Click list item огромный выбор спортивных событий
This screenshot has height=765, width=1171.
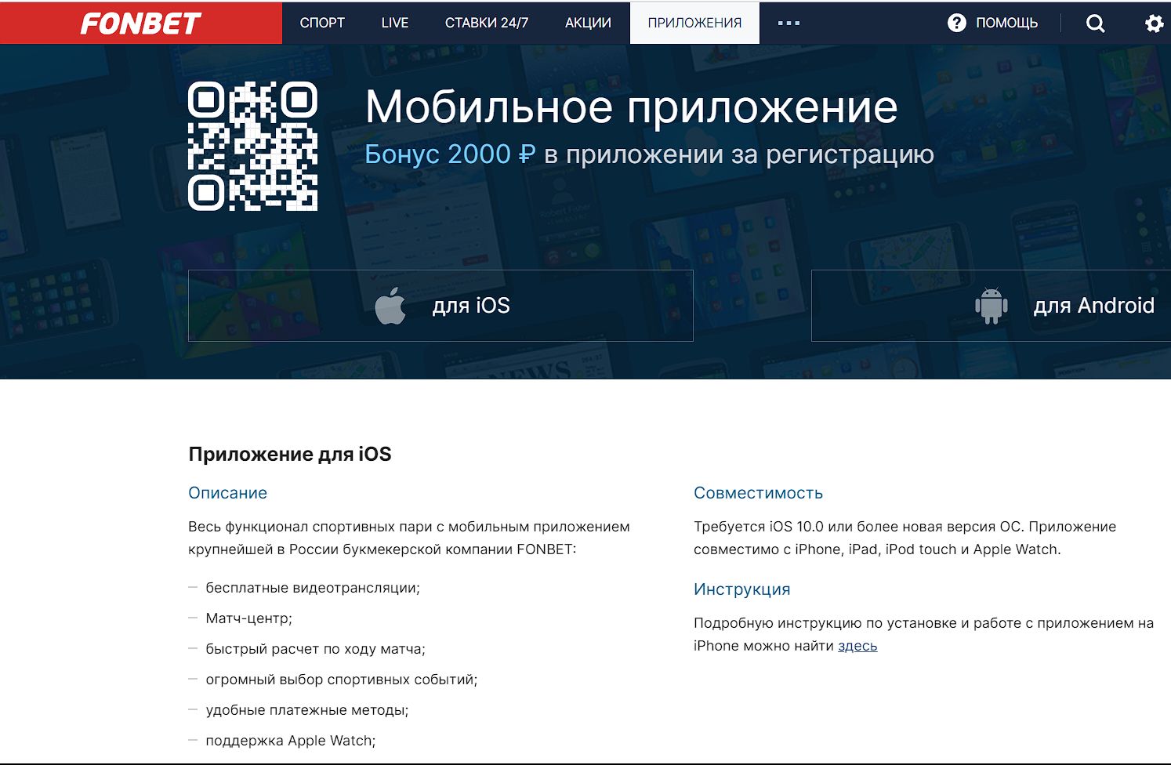coord(341,680)
